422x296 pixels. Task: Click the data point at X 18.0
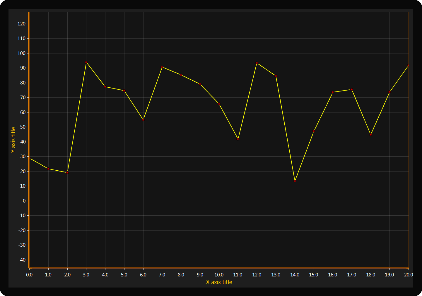(x=371, y=135)
